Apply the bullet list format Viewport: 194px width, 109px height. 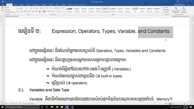coord(44,8)
